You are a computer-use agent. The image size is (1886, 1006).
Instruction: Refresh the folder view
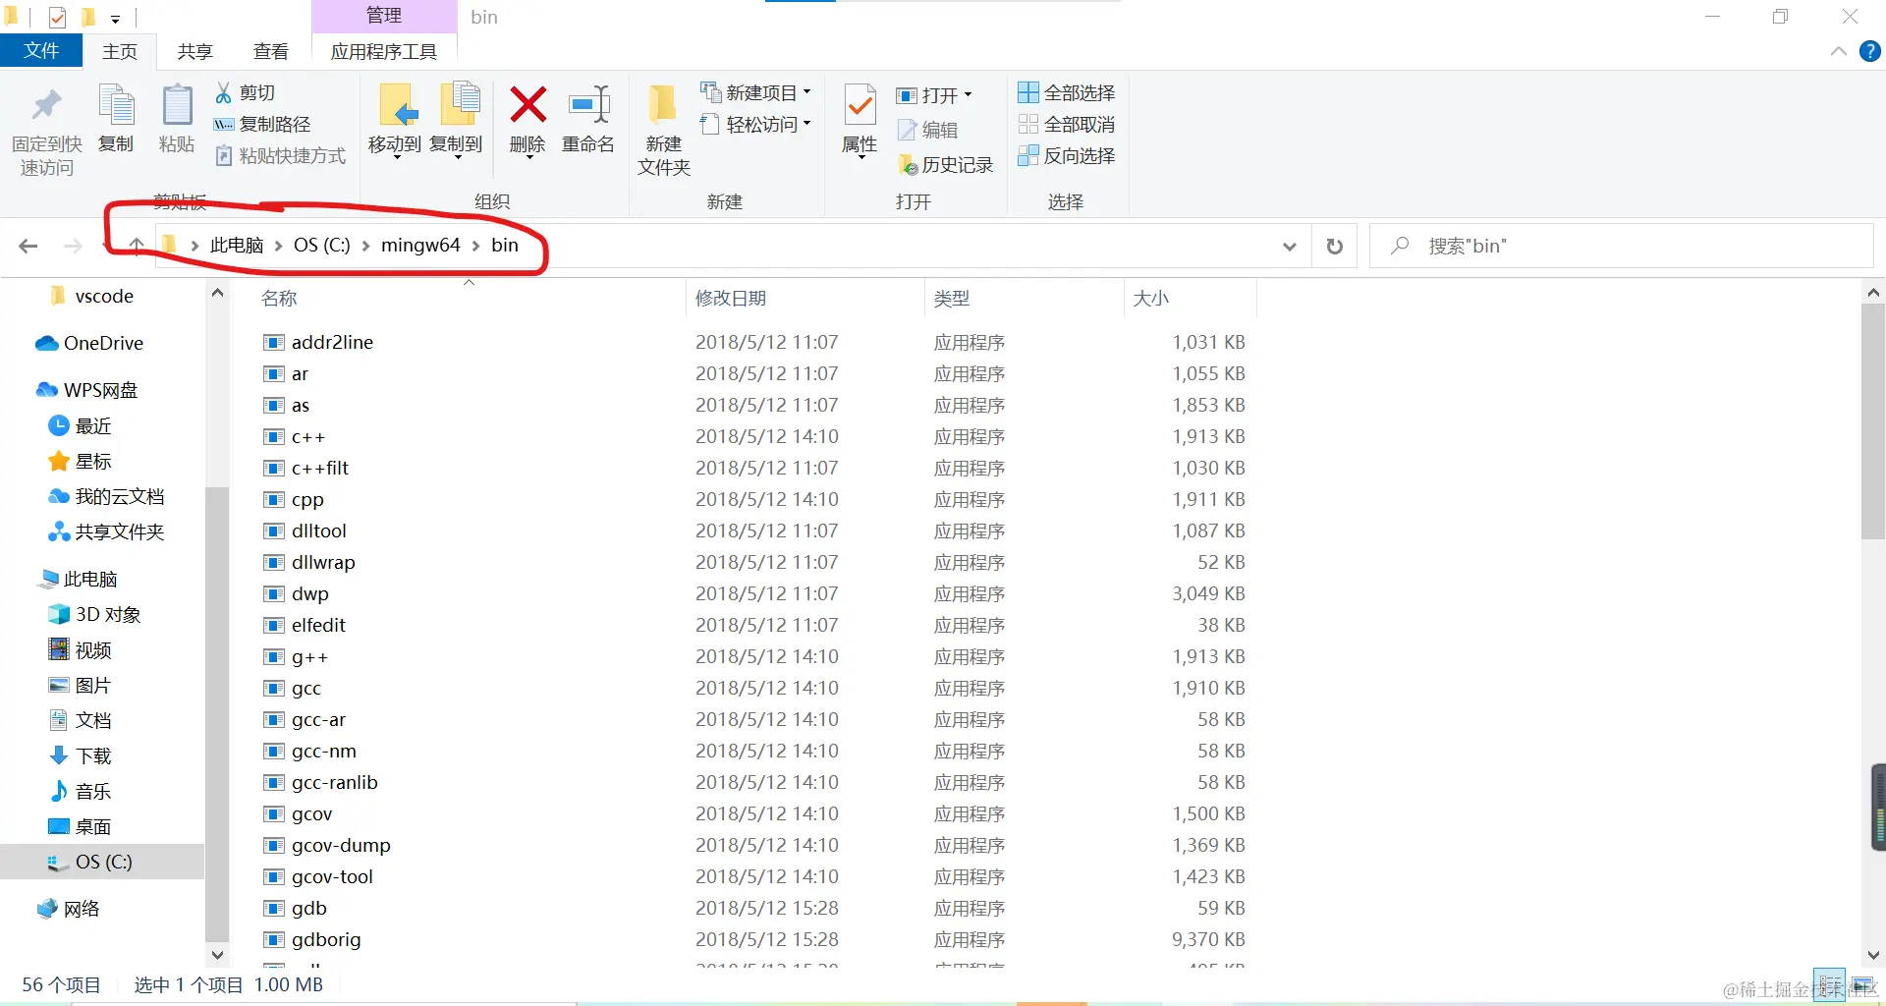(1333, 246)
